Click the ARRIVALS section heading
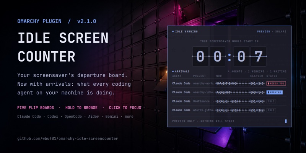This screenshot has height=153, width=306. tap(182, 72)
